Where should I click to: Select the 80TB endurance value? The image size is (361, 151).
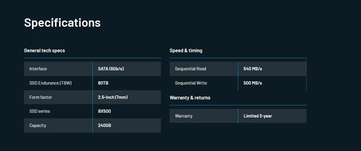103,83
